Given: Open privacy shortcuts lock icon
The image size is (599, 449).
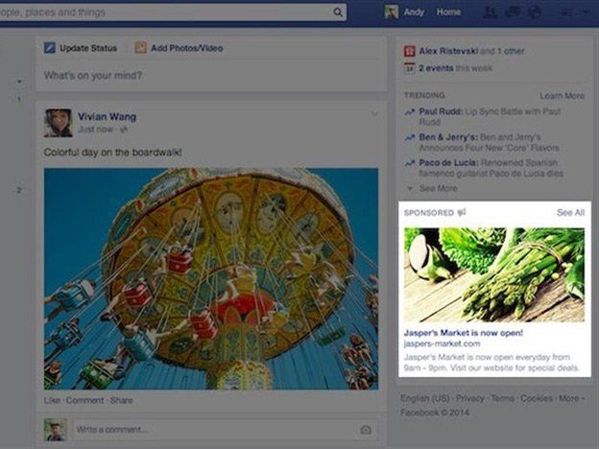Looking at the screenshot, I should point(566,12).
